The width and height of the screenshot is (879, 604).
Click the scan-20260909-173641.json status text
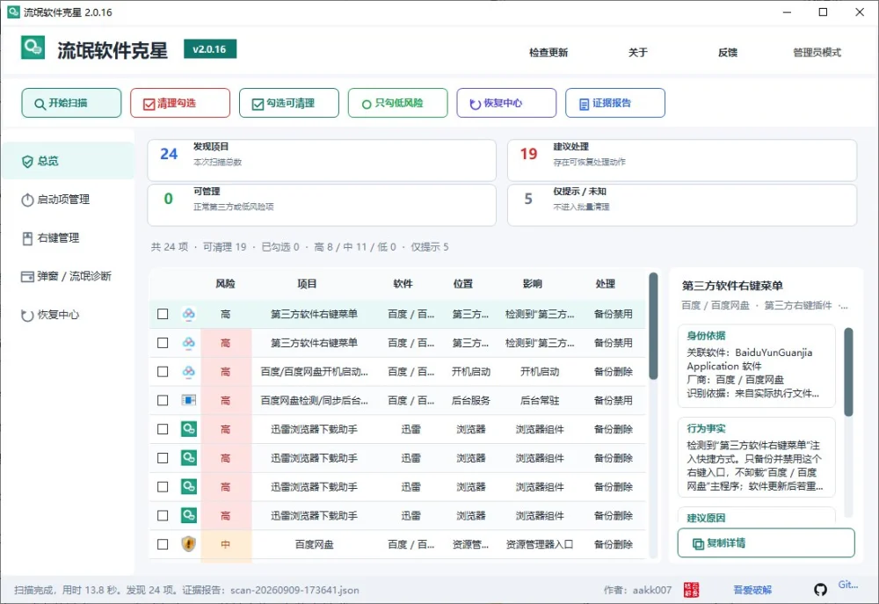[x=294, y=590]
